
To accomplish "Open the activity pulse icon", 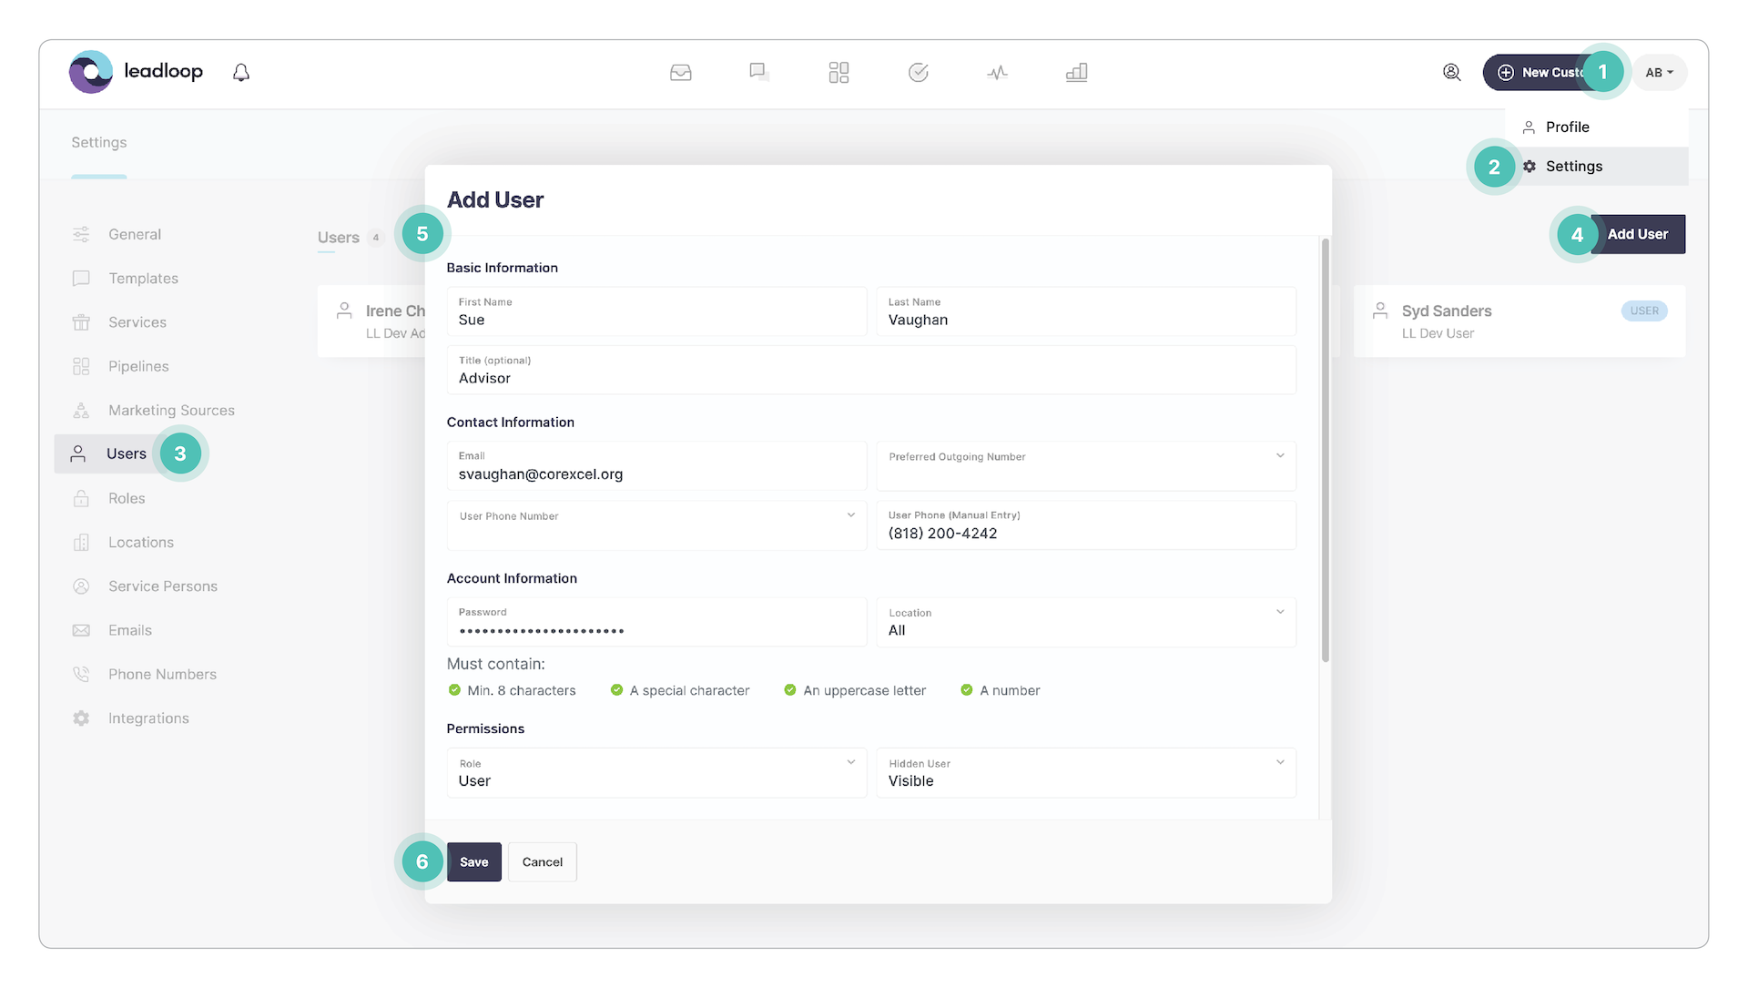I will point(998,72).
